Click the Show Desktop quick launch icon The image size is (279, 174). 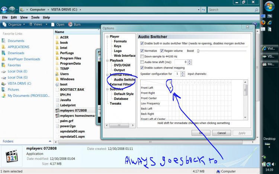[x=263, y=16]
